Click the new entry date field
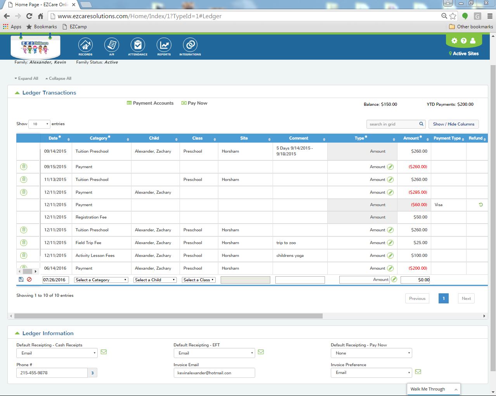496x396 pixels. tap(55, 280)
